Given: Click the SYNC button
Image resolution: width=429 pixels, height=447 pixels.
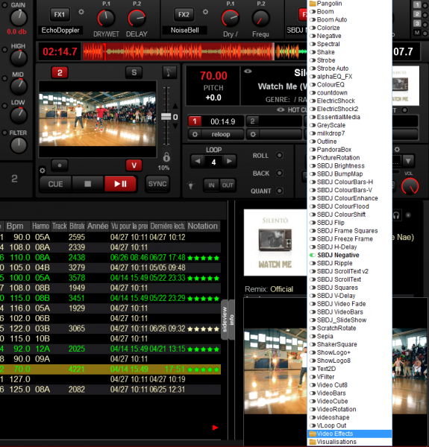Looking at the screenshot, I should point(157,184).
